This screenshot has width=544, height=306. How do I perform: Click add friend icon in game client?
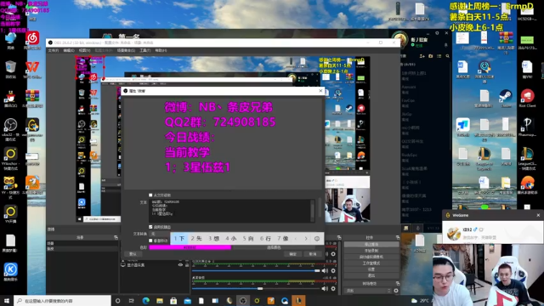click(x=422, y=56)
